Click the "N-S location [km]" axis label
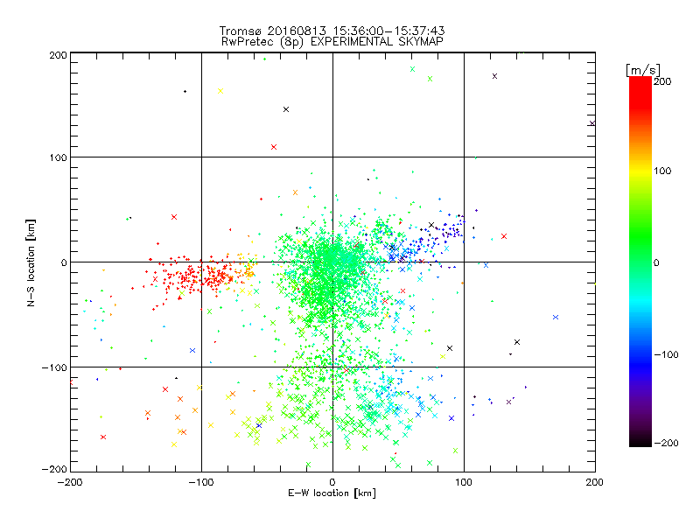The height and width of the screenshot is (525, 700). 31,262
